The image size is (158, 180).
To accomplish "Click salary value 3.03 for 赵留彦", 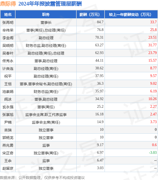I will [x=100, y=168].
